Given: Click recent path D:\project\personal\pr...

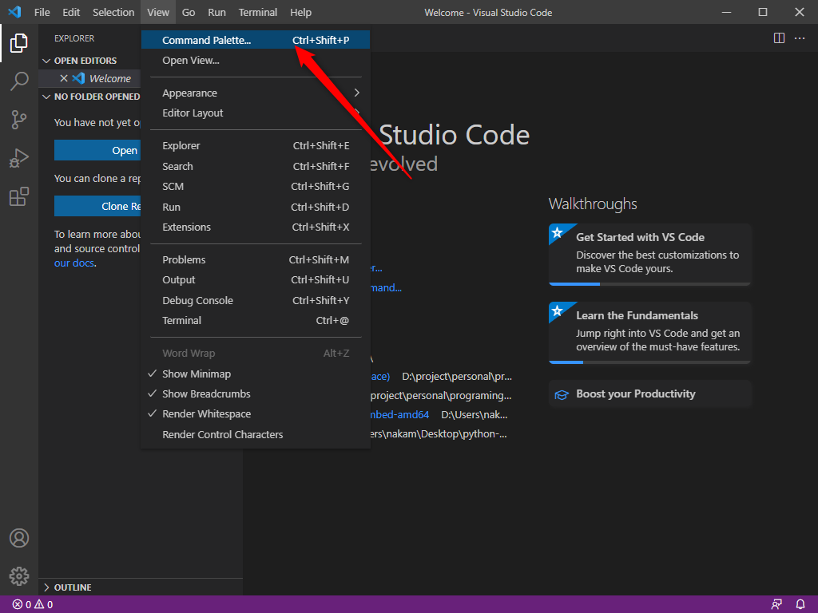Looking at the screenshot, I should coord(457,377).
